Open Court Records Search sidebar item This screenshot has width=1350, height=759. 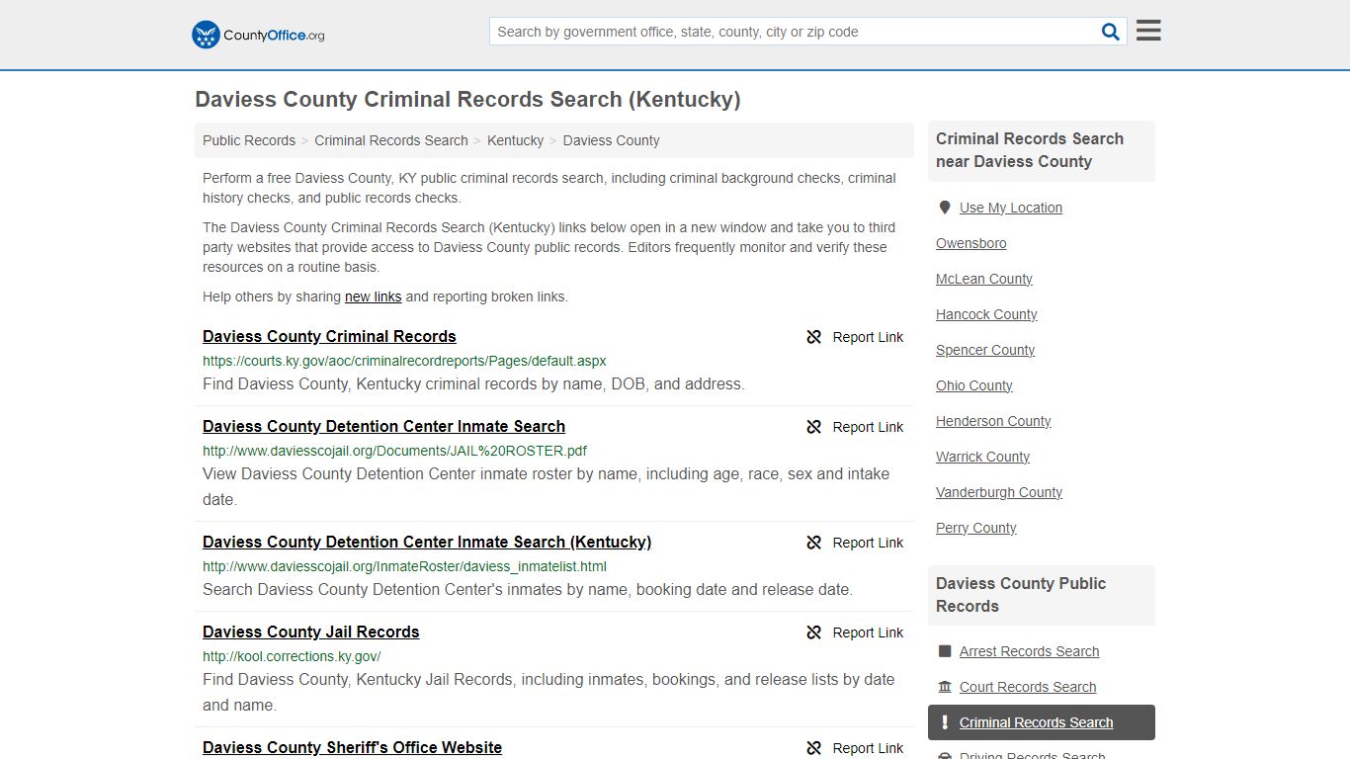click(x=1027, y=687)
